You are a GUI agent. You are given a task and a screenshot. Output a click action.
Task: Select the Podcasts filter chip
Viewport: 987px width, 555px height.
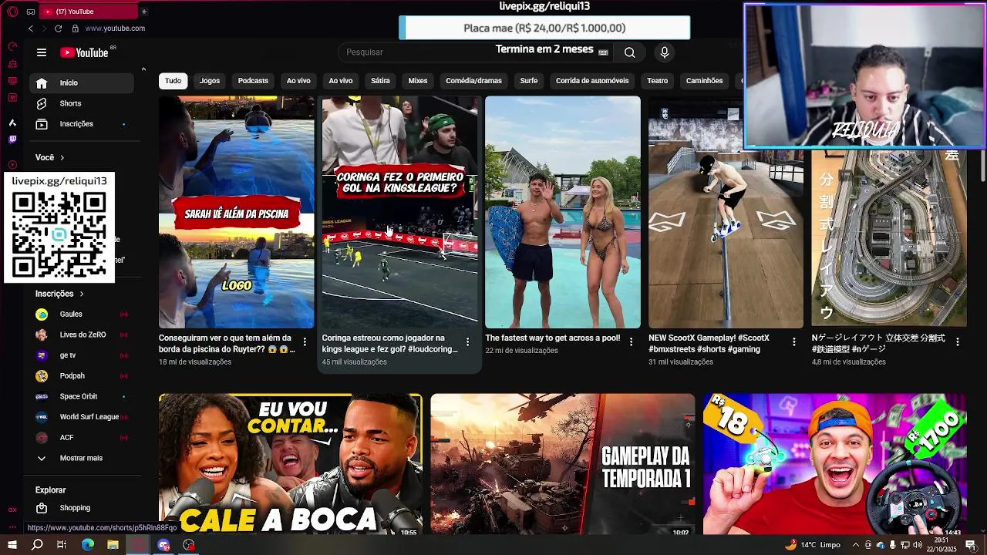coord(253,81)
